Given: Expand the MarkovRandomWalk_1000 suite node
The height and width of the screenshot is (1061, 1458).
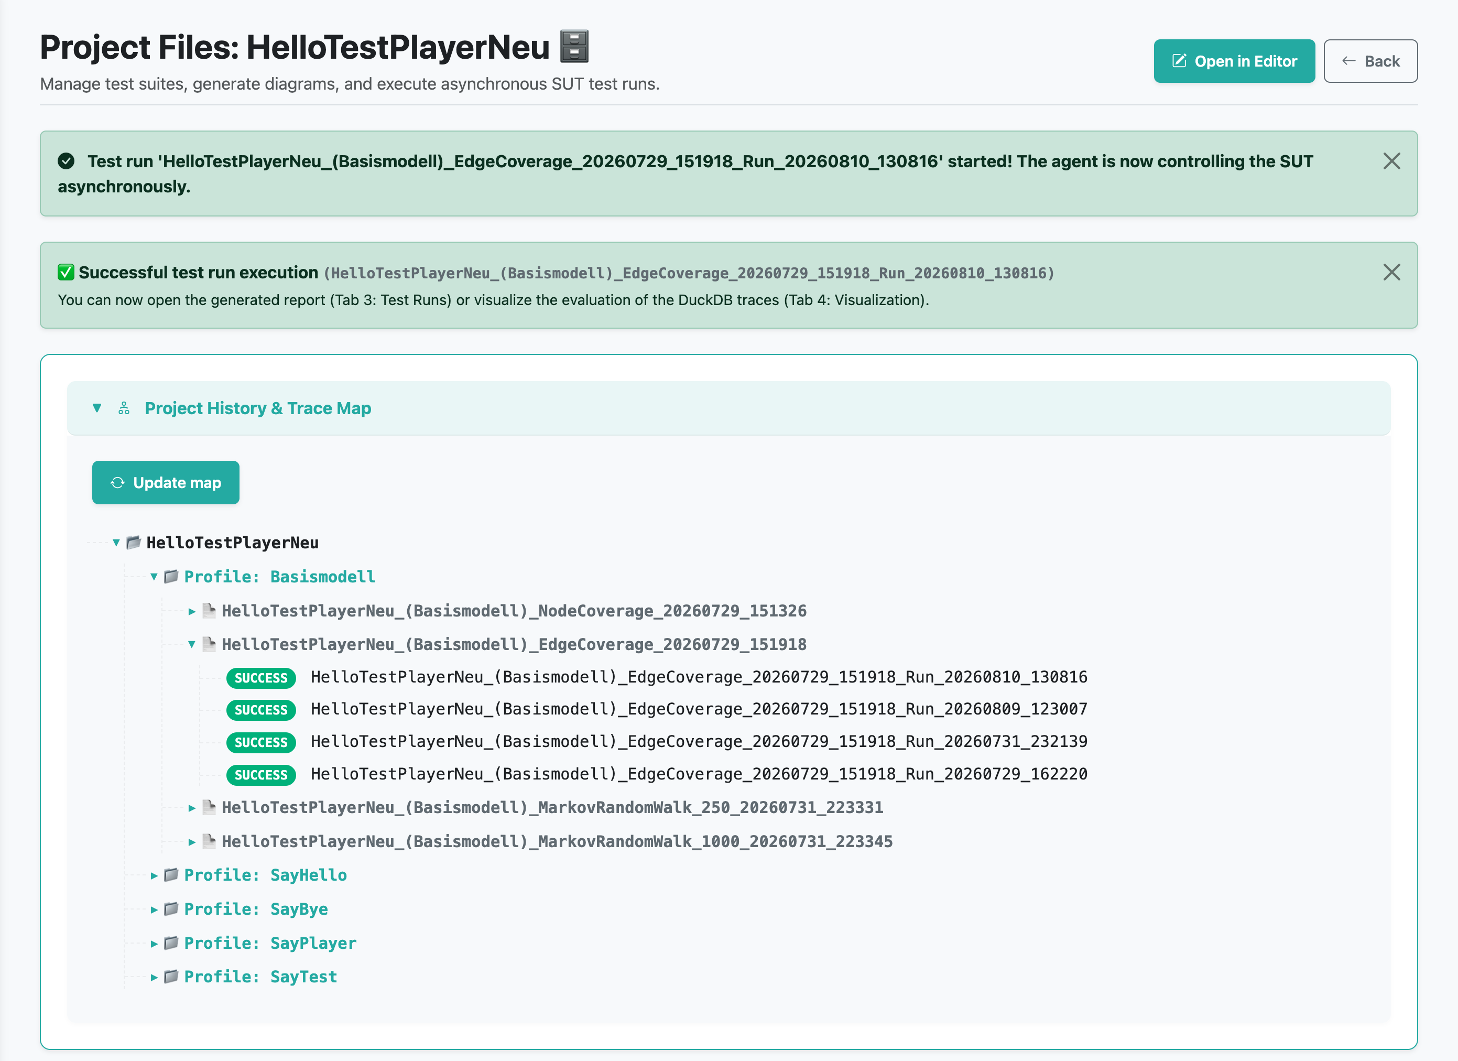Looking at the screenshot, I should [x=192, y=842].
